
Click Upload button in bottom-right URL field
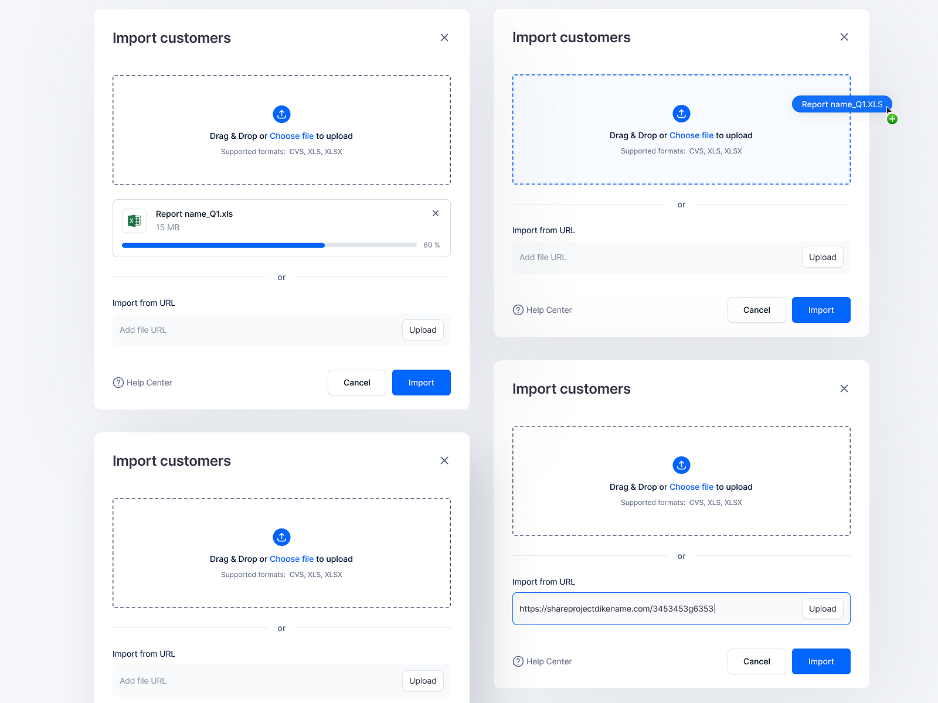822,609
